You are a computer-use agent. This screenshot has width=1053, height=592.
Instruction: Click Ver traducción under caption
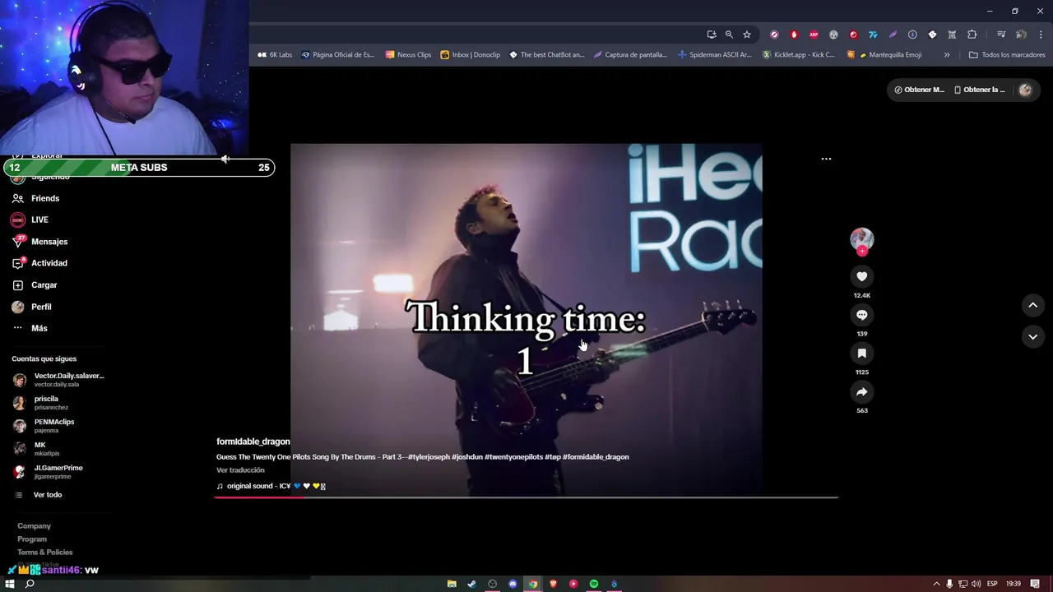coord(240,470)
